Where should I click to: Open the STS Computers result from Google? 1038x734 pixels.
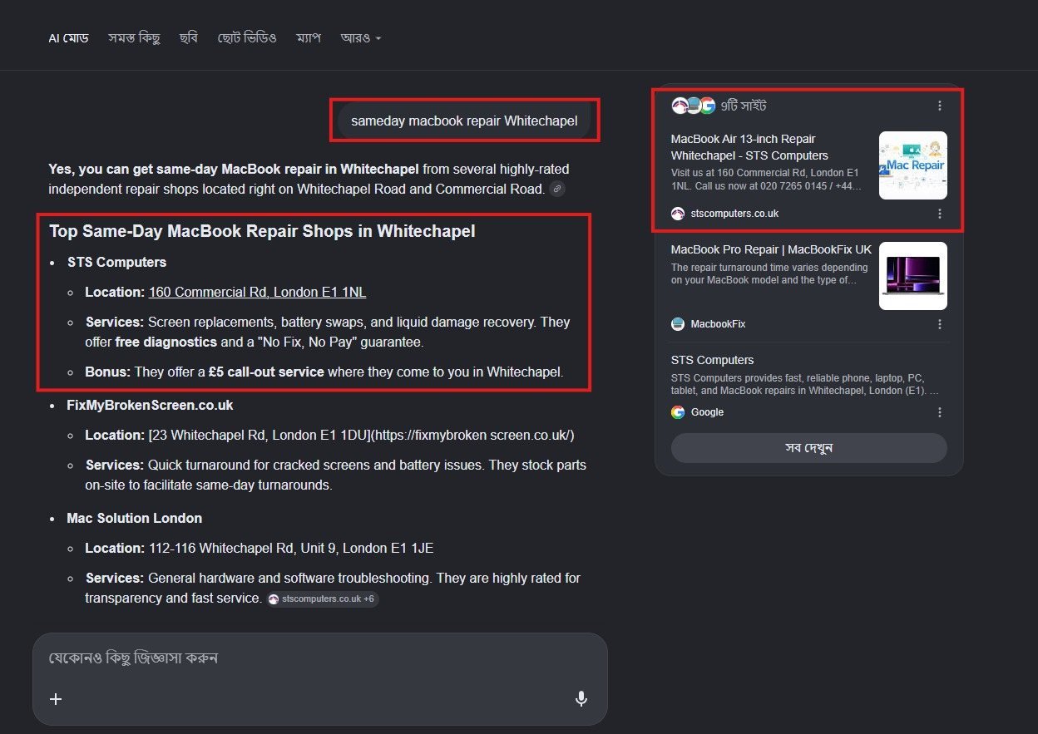712,360
